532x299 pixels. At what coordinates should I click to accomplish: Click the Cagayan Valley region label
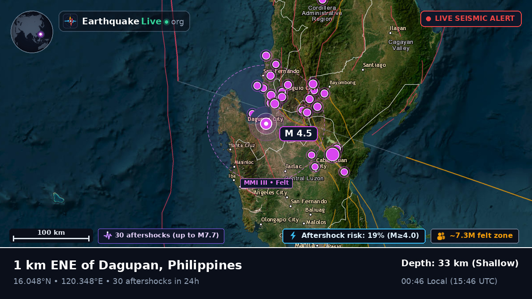[x=401, y=45]
